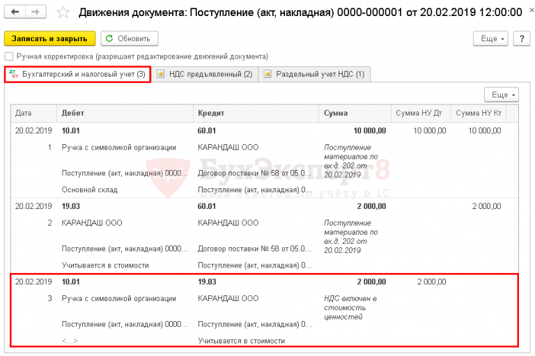The image size is (535, 356).
Task: Add to favorites with the star icon
Action: click(x=63, y=13)
